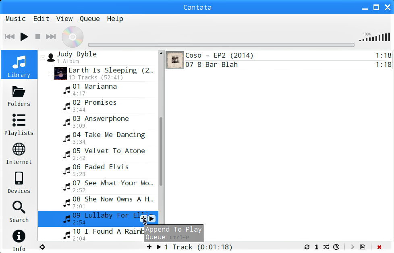Click the Judy Dyble artist person icon
394x253 pixels.
coord(51,58)
